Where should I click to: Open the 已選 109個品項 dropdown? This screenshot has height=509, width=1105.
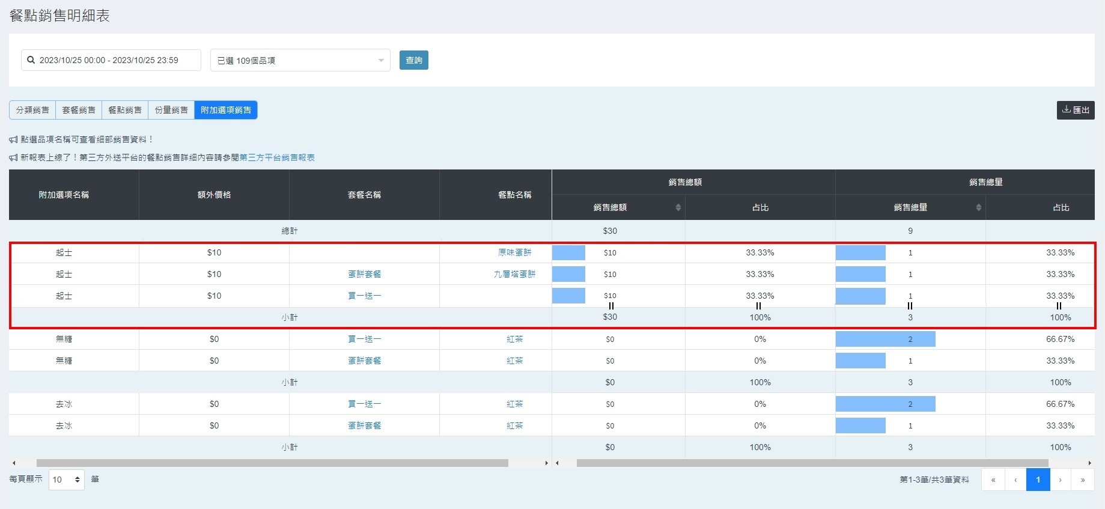click(x=300, y=60)
